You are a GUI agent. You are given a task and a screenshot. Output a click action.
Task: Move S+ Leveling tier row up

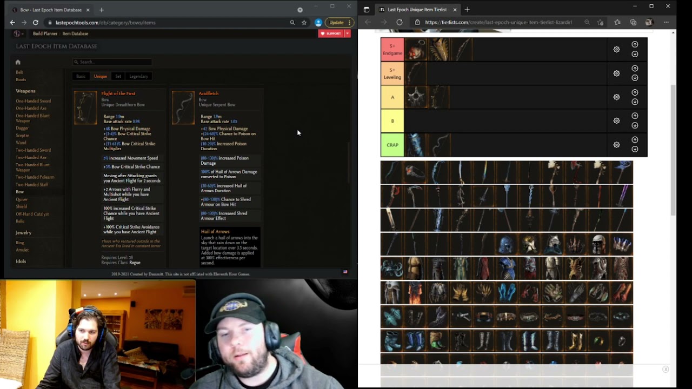pyautogui.click(x=635, y=69)
